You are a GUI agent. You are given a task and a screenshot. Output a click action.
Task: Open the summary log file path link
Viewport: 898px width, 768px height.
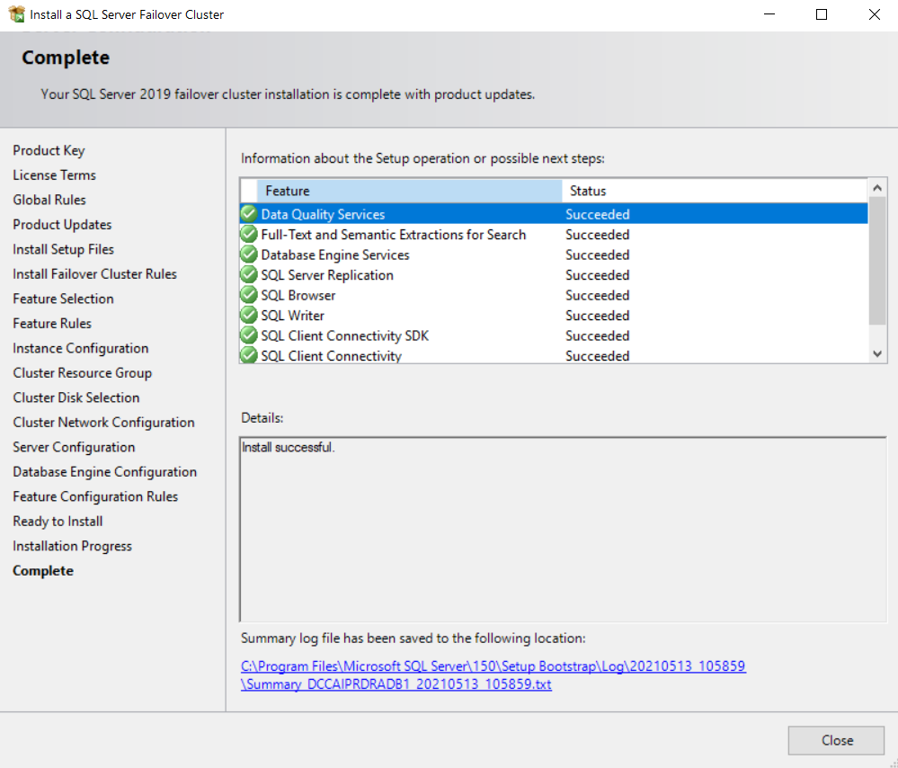click(493, 675)
